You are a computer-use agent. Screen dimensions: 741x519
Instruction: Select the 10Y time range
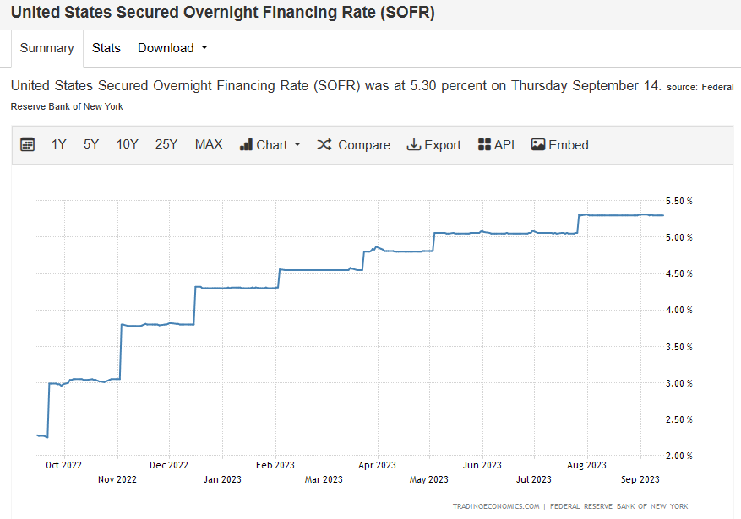coord(127,144)
